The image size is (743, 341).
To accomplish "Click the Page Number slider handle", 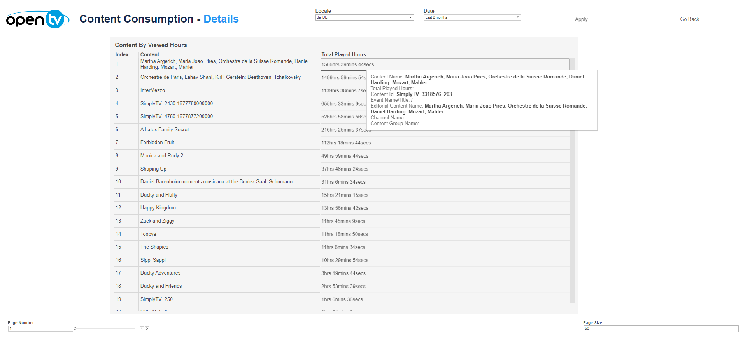I will [x=75, y=329].
